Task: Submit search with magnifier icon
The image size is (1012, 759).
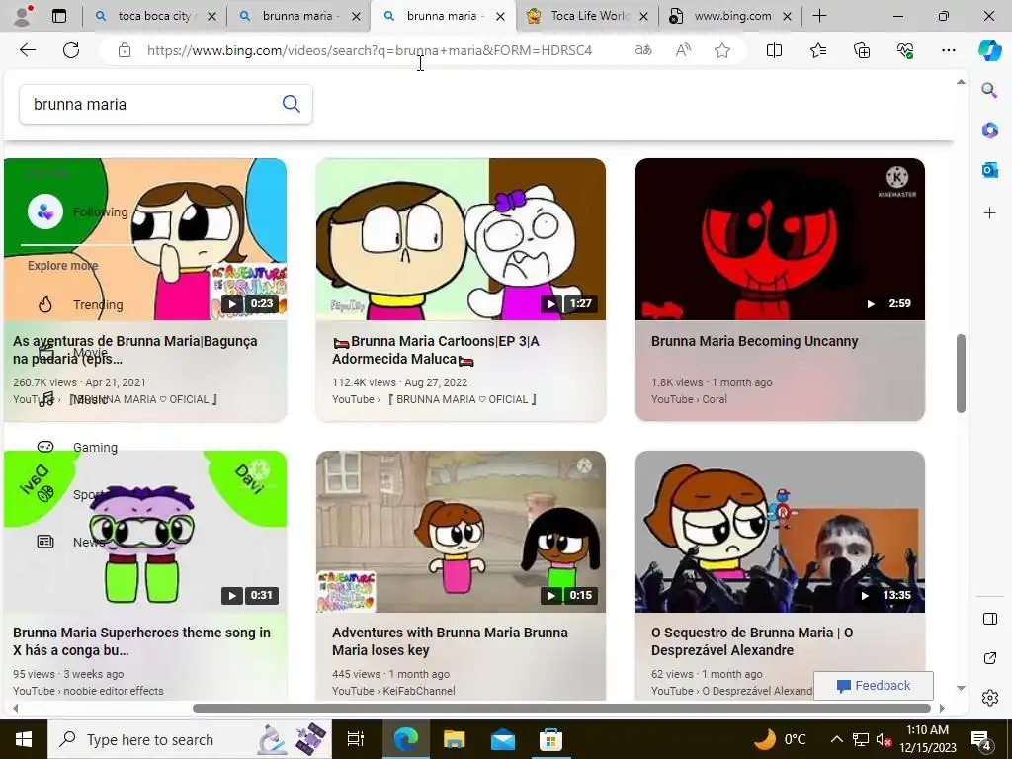Action: pyautogui.click(x=292, y=103)
